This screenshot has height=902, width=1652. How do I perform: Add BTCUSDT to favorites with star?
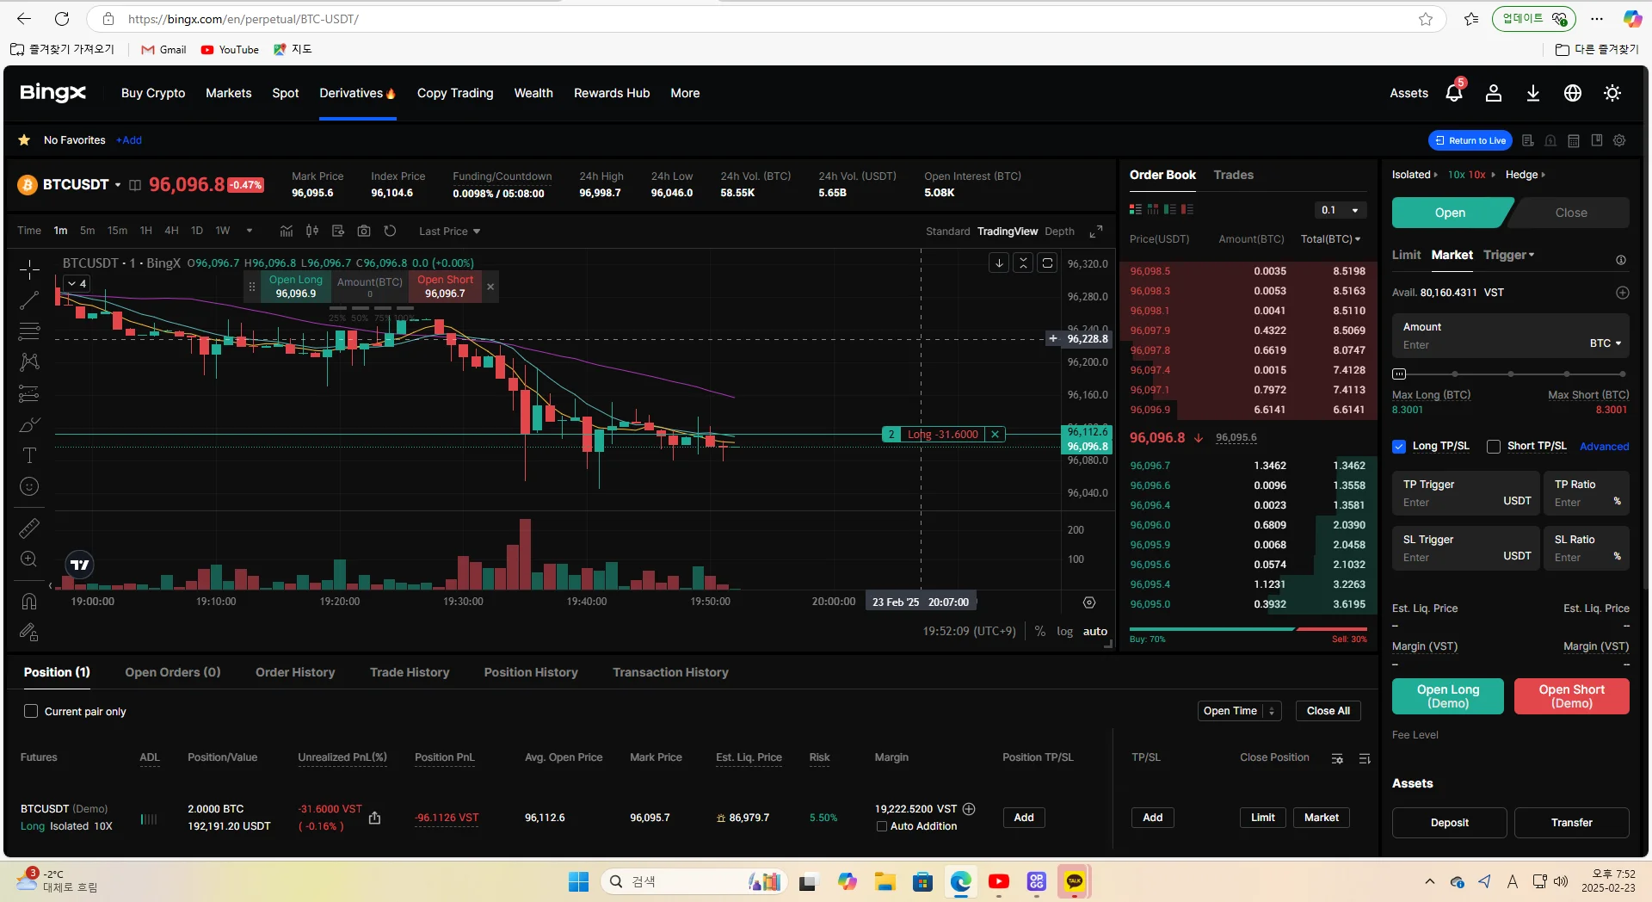coord(24,140)
